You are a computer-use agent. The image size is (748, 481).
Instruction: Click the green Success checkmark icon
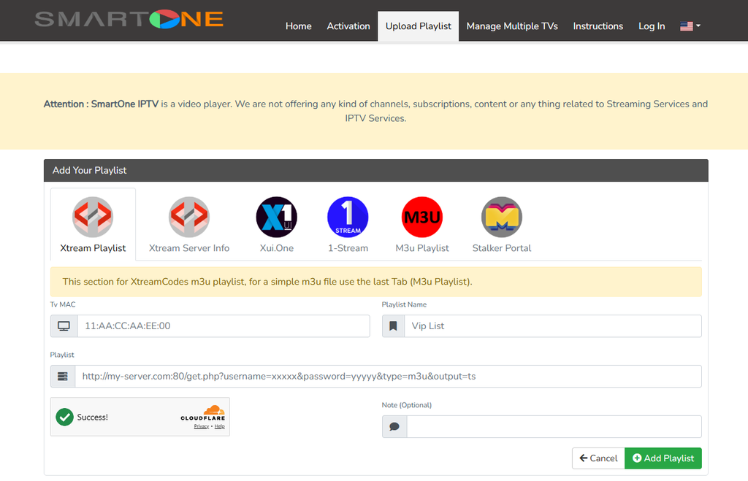tap(64, 417)
